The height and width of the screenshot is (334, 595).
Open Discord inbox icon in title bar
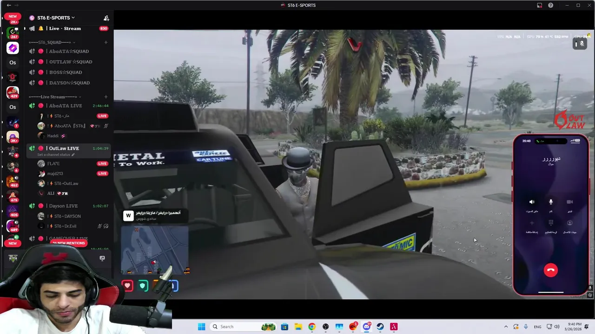(539, 5)
